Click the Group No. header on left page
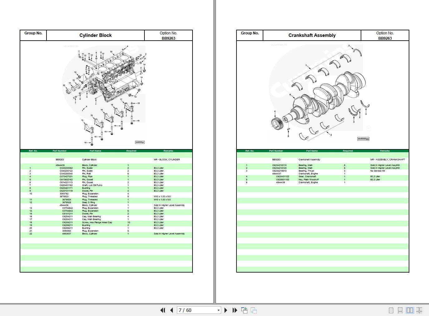The width and height of the screenshot is (429, 316). click(x=33, y=33)
